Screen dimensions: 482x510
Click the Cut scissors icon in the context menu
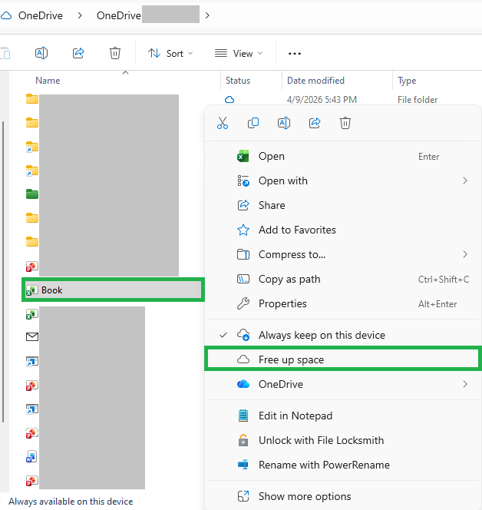click(223, 123)
